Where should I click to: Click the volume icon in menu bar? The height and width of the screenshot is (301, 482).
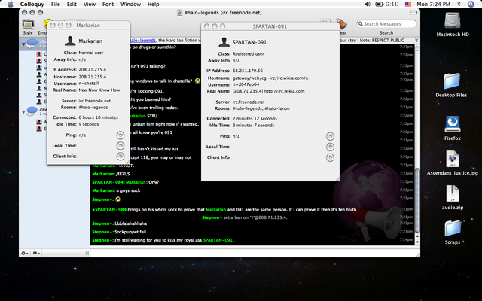368,4
